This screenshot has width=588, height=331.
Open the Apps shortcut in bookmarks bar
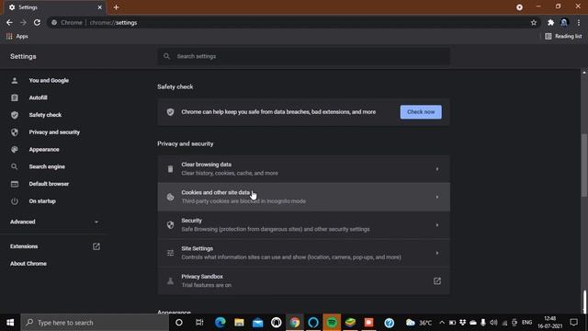[17, 36]
